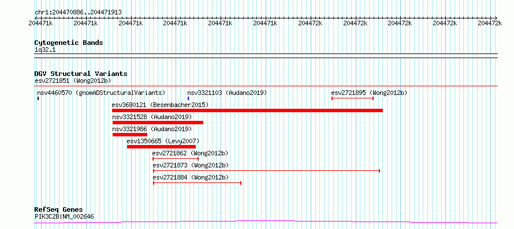Click the black nsv4460570 gnomAD marker

tap(38, 98)
